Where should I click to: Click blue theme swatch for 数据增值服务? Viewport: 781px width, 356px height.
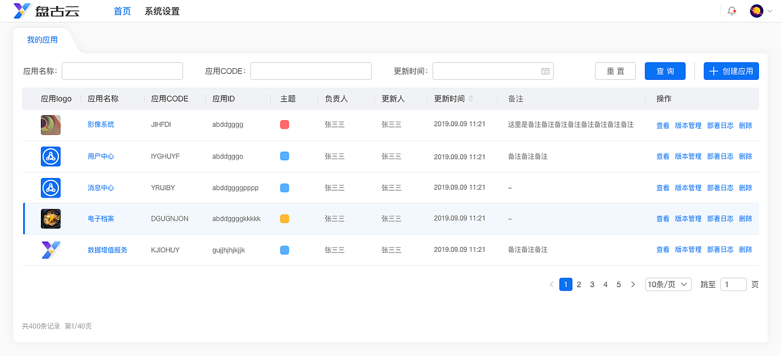pos(284,250)
